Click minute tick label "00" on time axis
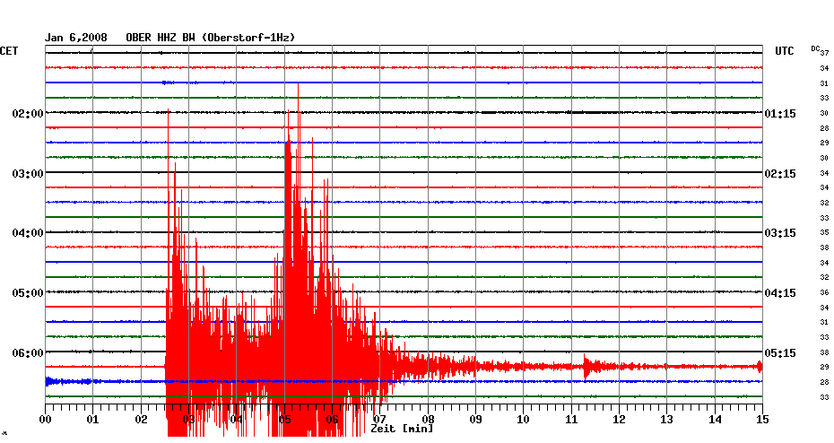 tap(46, 420)
